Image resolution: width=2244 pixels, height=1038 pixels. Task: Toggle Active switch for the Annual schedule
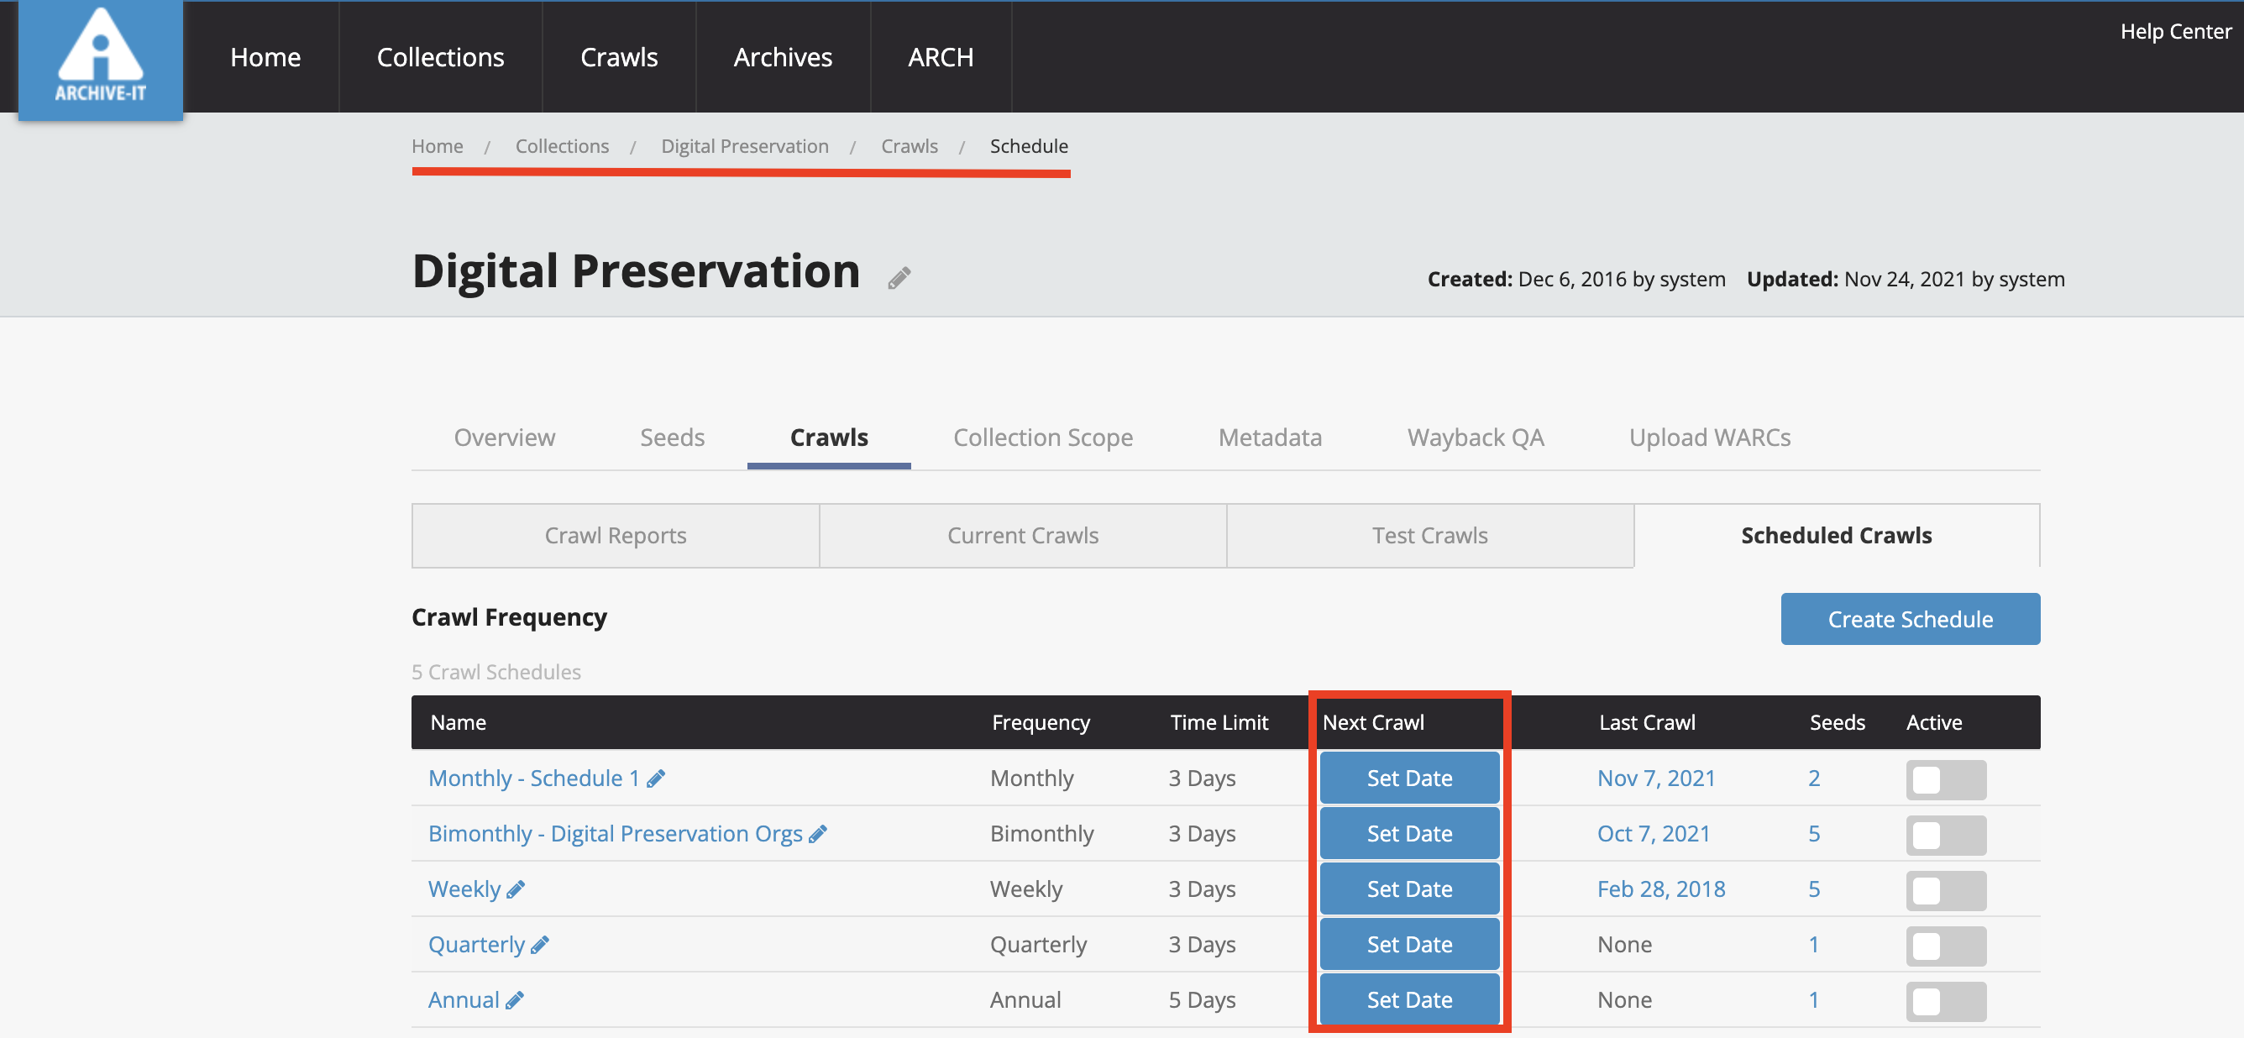pyautogui.click(x=1945, y=1001)
